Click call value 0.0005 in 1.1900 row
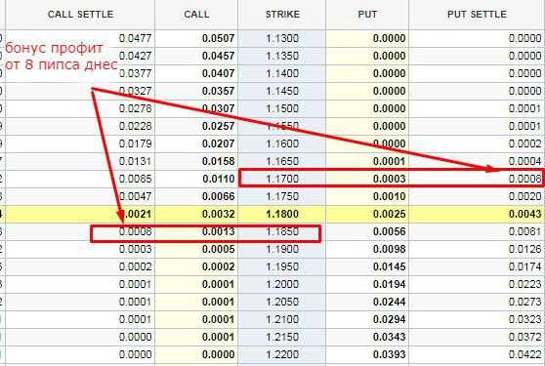Image resolution: width=545 pixels, height=366 pixels. coord(218,249)
